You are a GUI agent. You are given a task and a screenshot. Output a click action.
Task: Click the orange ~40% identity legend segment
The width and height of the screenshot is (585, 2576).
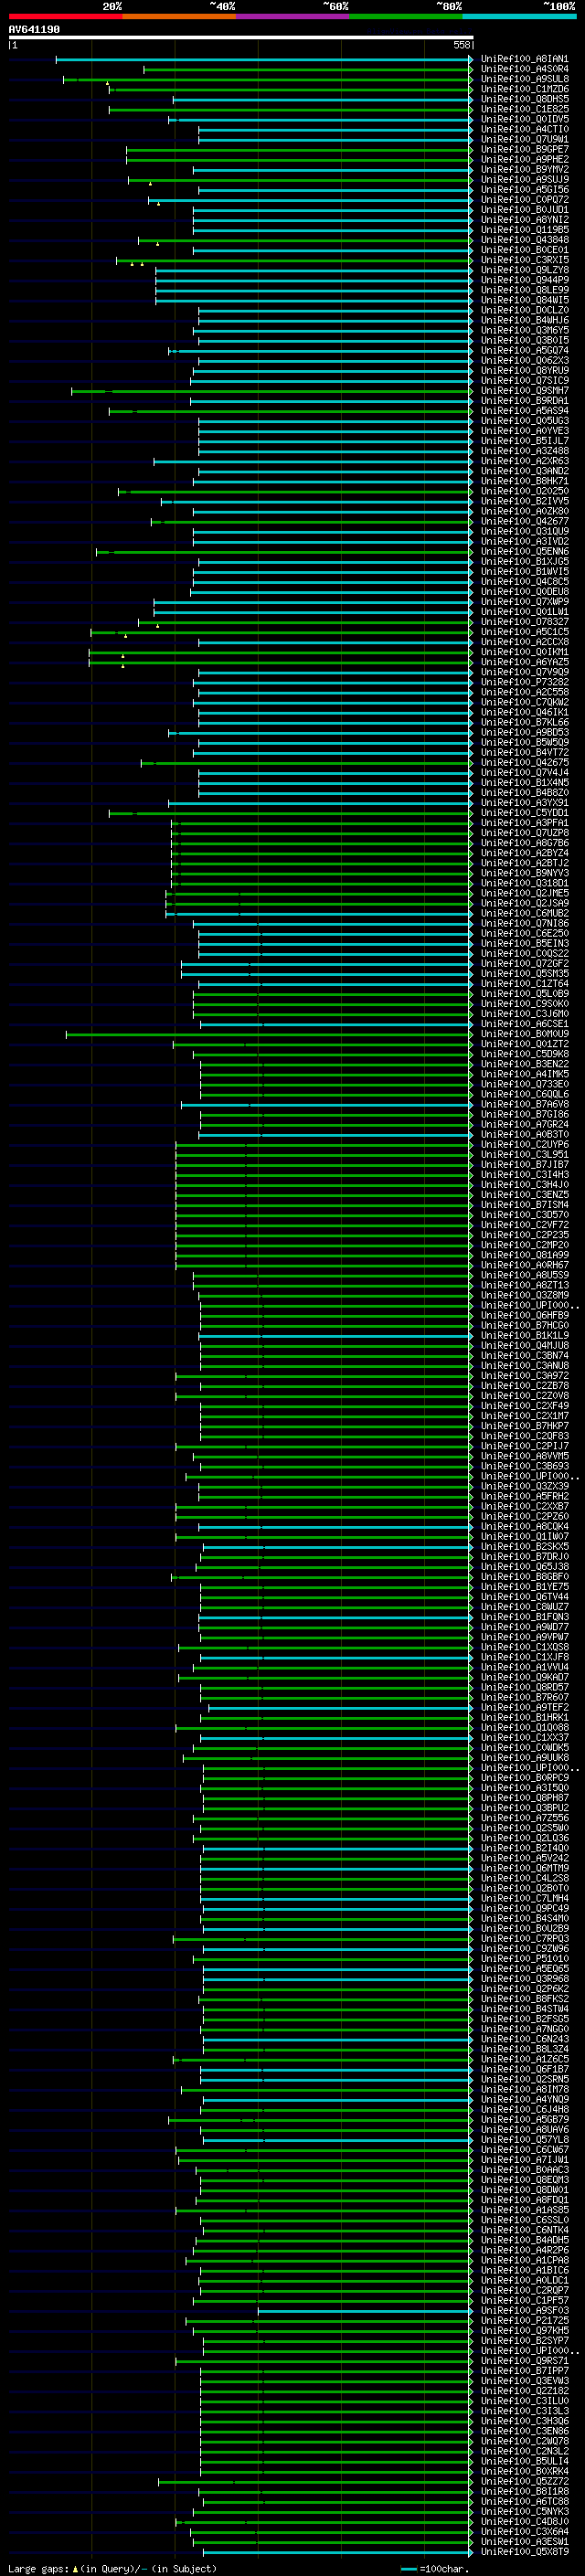point(179,16)
